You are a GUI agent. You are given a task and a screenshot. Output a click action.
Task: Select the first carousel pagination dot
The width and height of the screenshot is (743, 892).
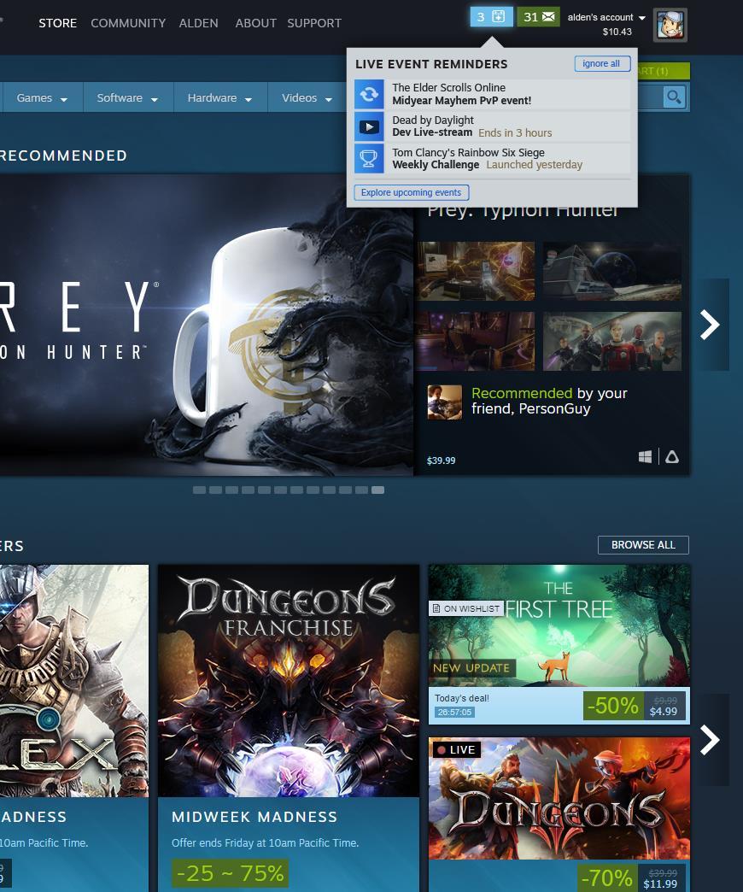(199, 490)
